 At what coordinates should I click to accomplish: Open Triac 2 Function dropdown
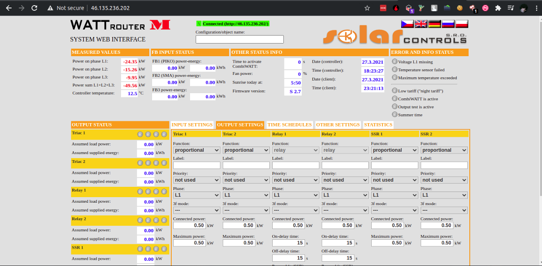click(x=246, y=150)
